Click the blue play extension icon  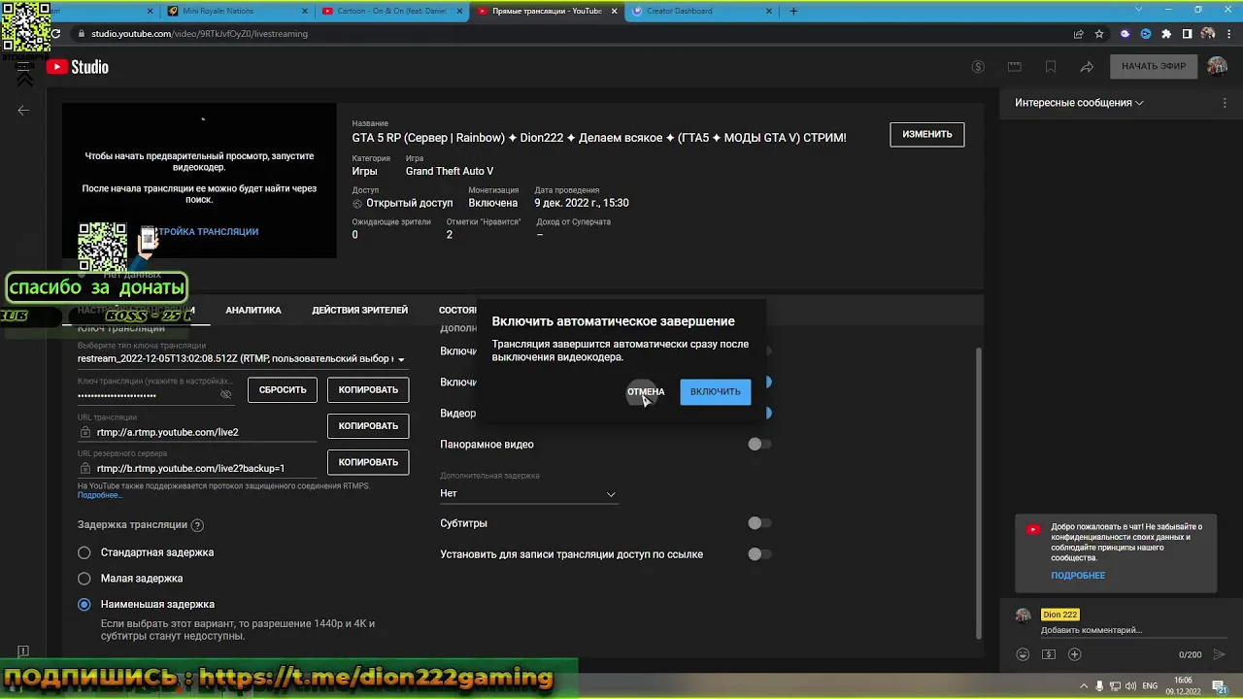tap(1146, 34)
